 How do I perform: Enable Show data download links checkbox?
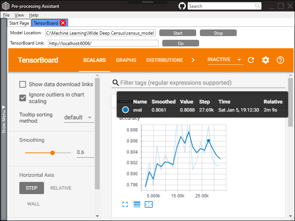(x=22, y=84)
